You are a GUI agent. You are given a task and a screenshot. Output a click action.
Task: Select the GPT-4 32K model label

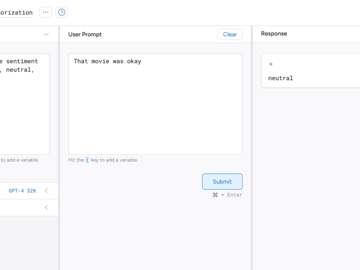point(22,191)
